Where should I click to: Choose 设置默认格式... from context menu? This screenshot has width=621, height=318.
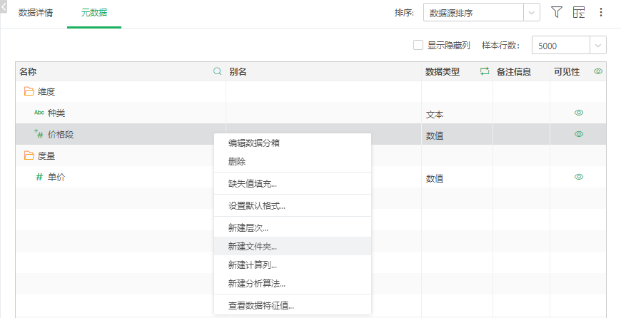pyautogui.click(x=293, y=206)
